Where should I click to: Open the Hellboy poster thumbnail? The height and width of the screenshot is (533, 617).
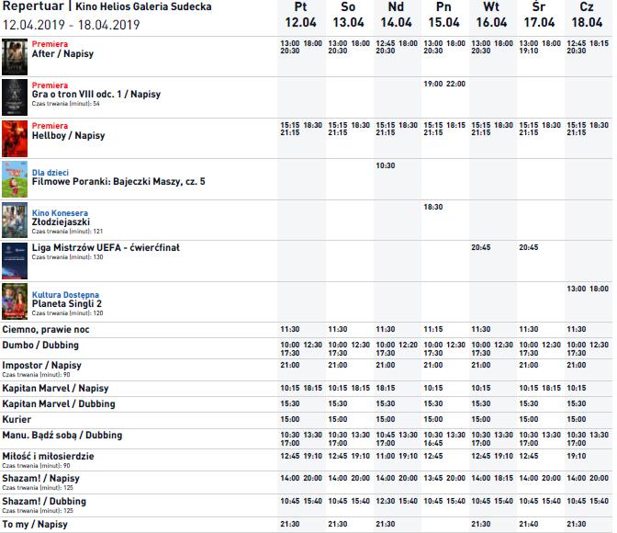(15, 139)
